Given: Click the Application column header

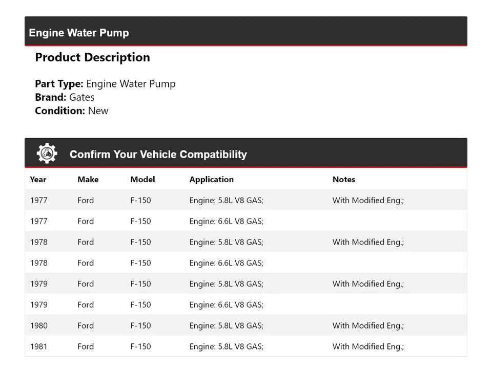Looking at the screenshot, I should (x=211, y=180).
